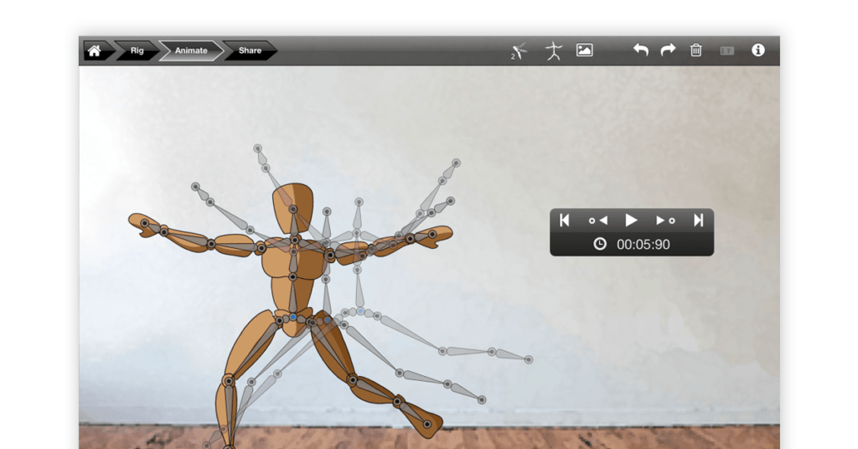Click the 00:05:90 time readout

pos(643,245)
